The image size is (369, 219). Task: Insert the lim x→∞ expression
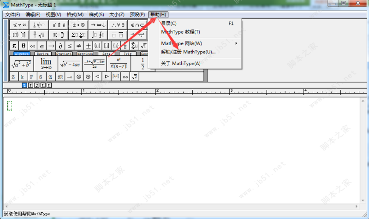[x=46, y=64]
